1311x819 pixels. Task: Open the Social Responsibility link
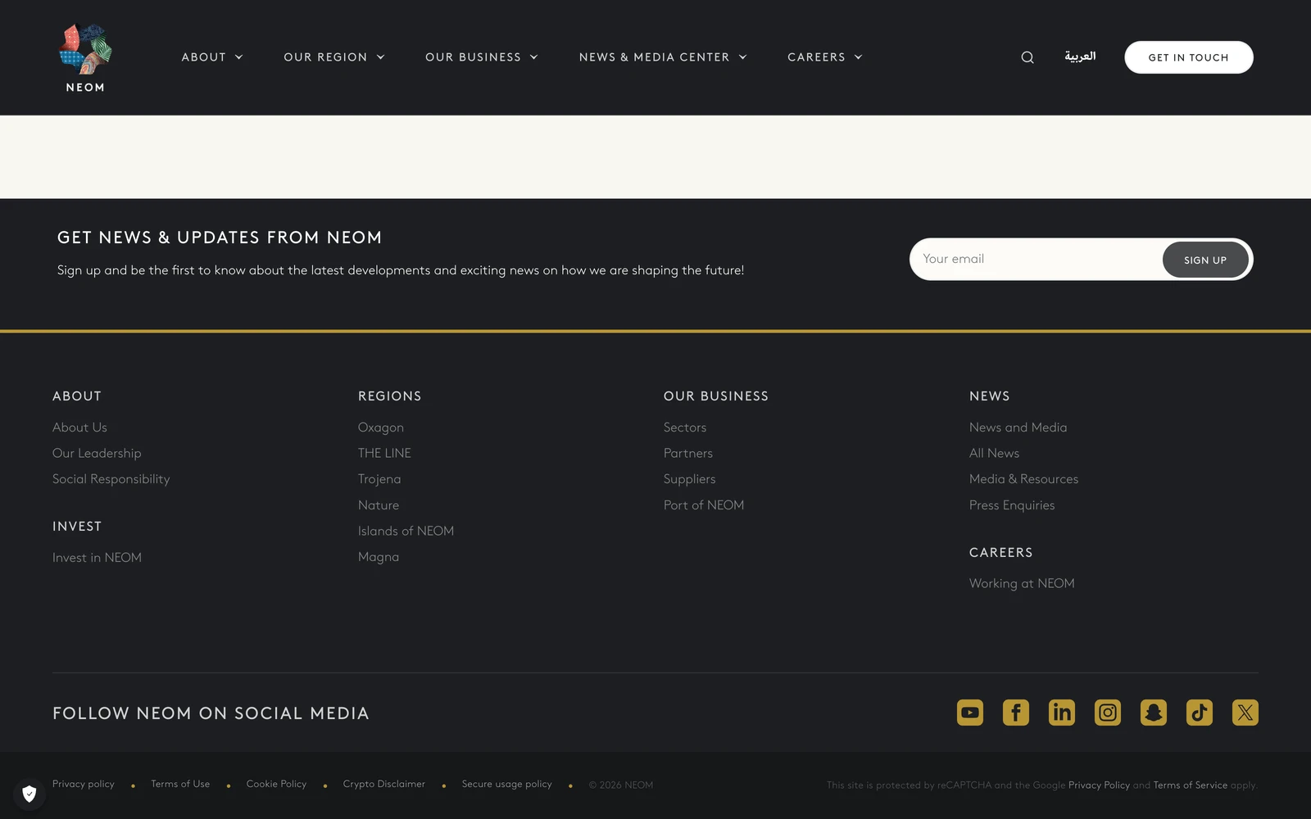111,479
